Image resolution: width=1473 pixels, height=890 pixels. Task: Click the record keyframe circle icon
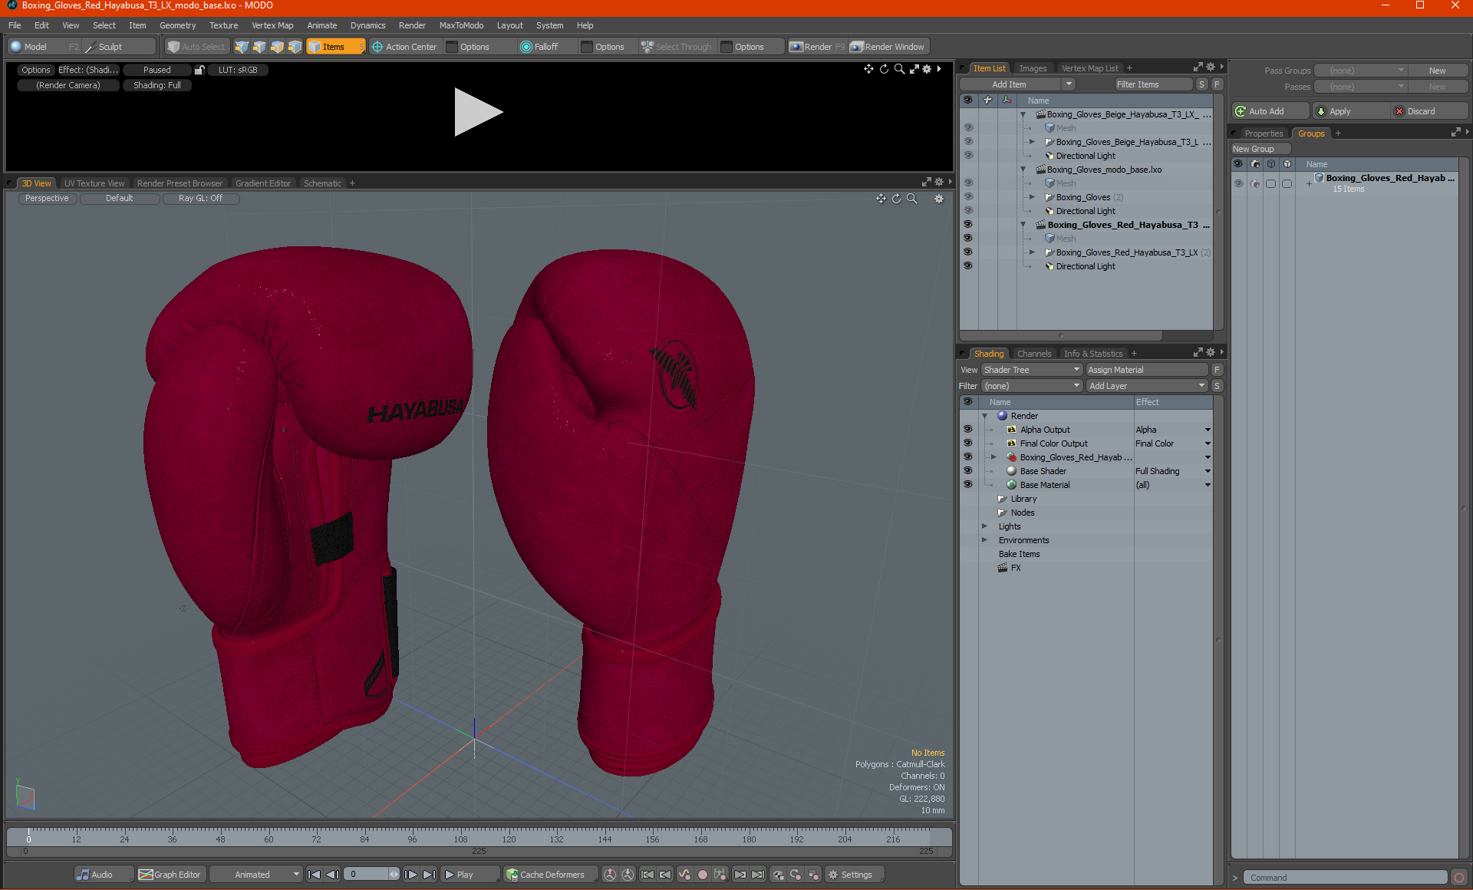(703, 875)
